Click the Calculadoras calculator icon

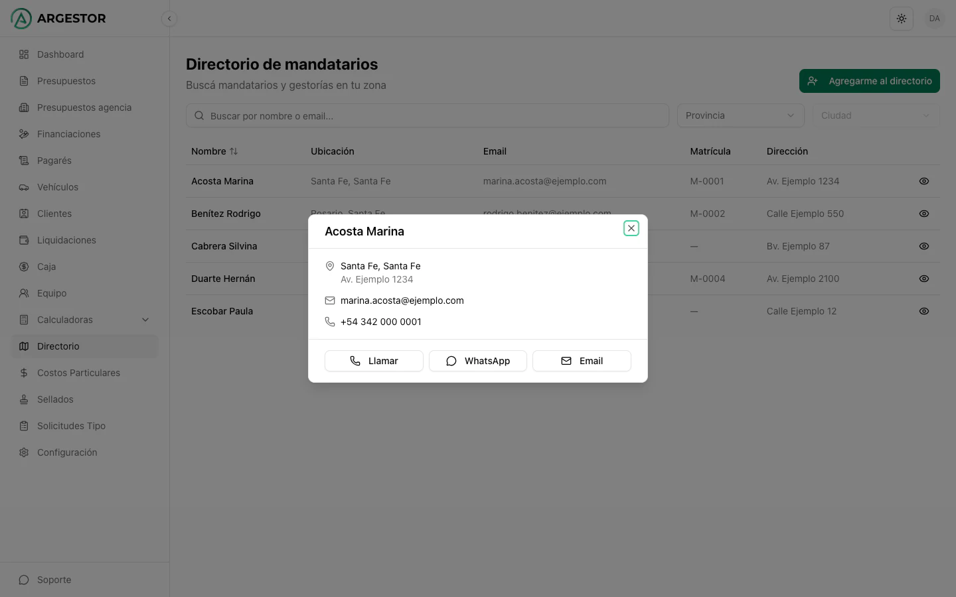pyautogui.click(x=24, y=320)
